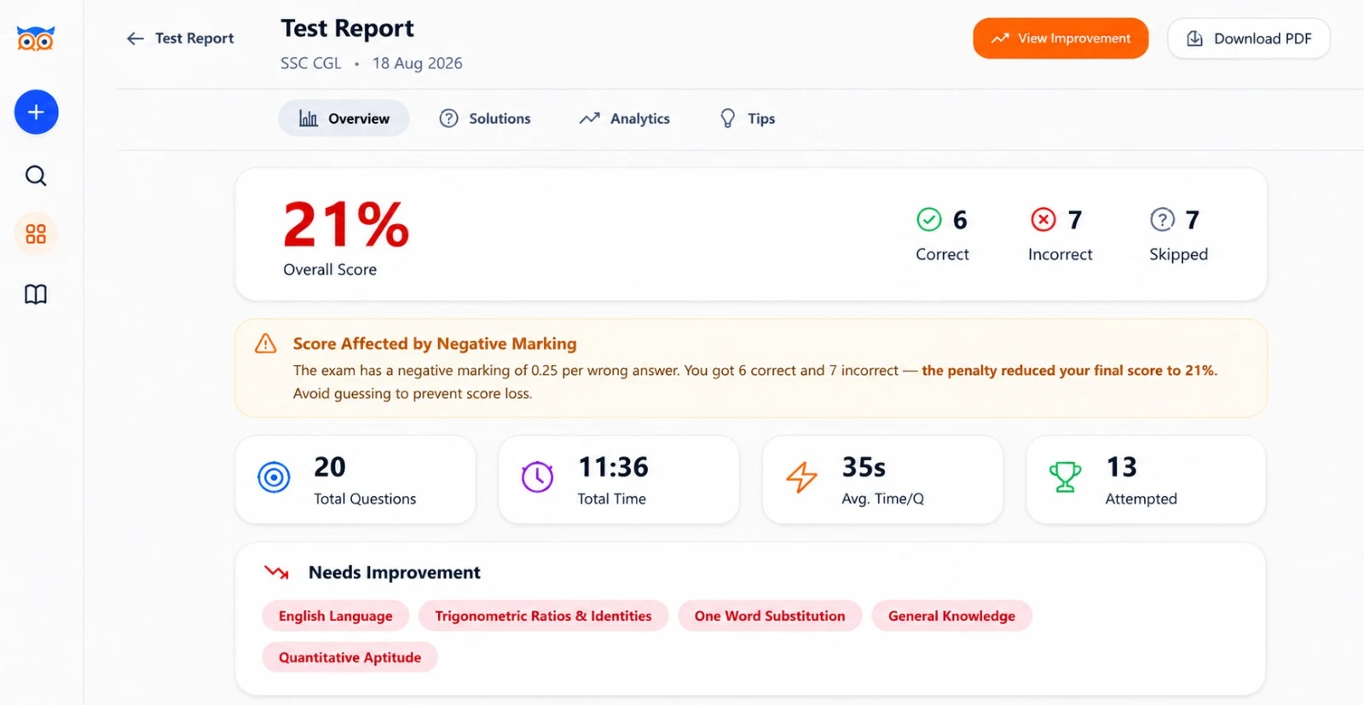The height and width of the screenshot is (705, 1364).
Task: Open search from the sidebar magnifier icon
Action: [x=36, y=176]
